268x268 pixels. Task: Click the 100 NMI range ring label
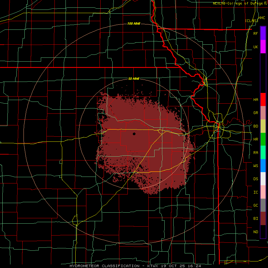click(134, 24)
